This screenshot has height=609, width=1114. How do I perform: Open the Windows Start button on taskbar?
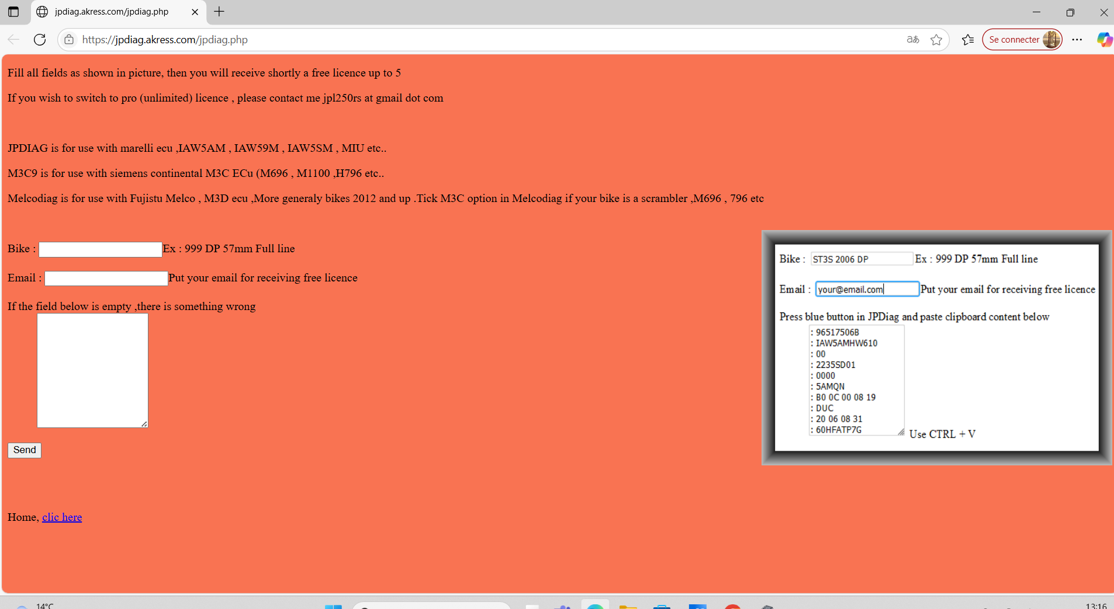(x=333, y=606)
